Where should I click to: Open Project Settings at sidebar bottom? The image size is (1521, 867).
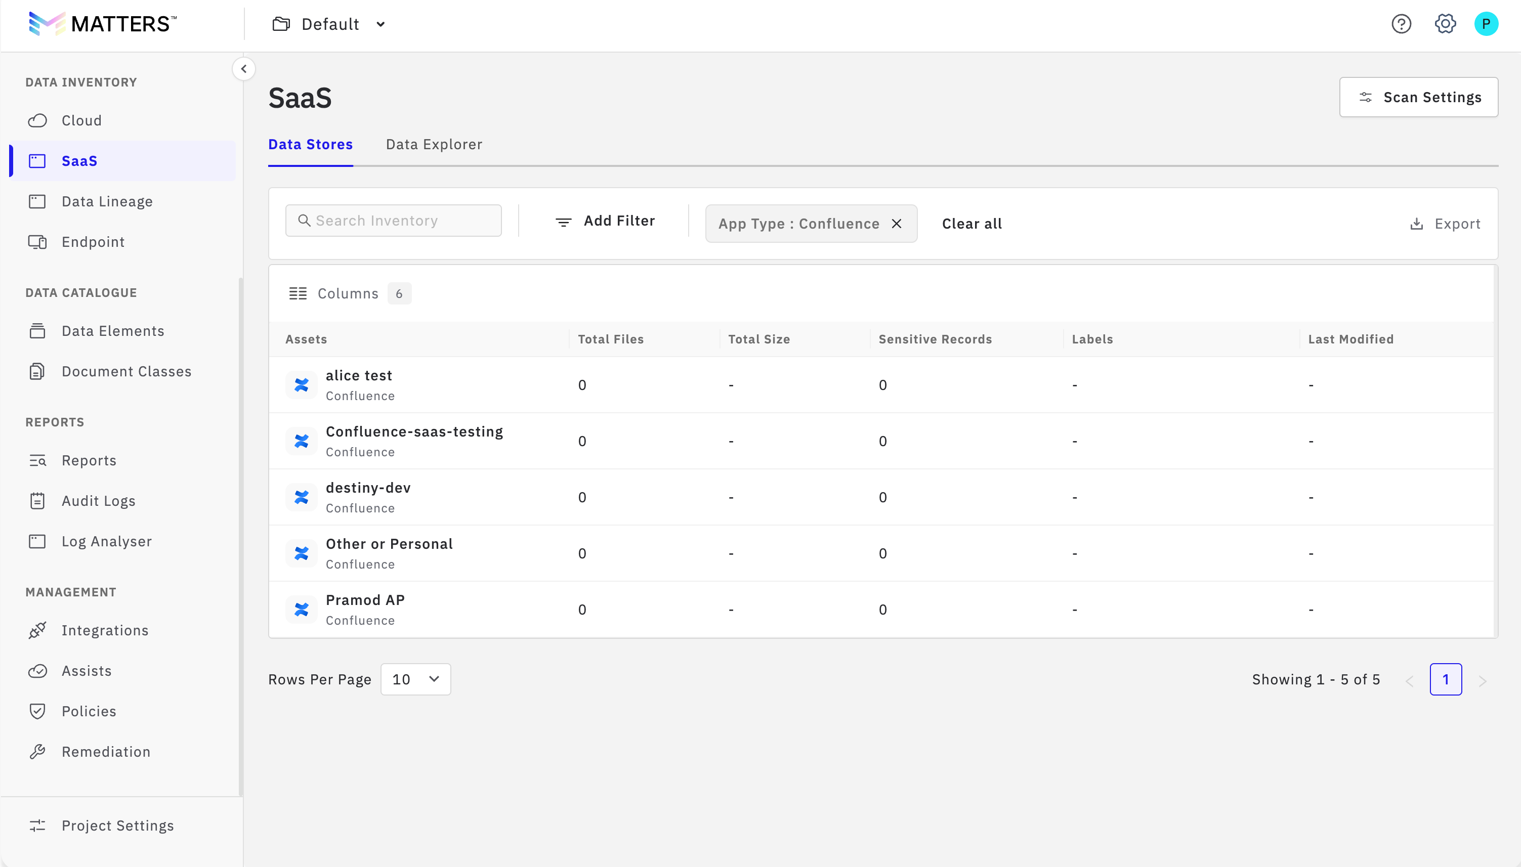[x=123, y=826]
